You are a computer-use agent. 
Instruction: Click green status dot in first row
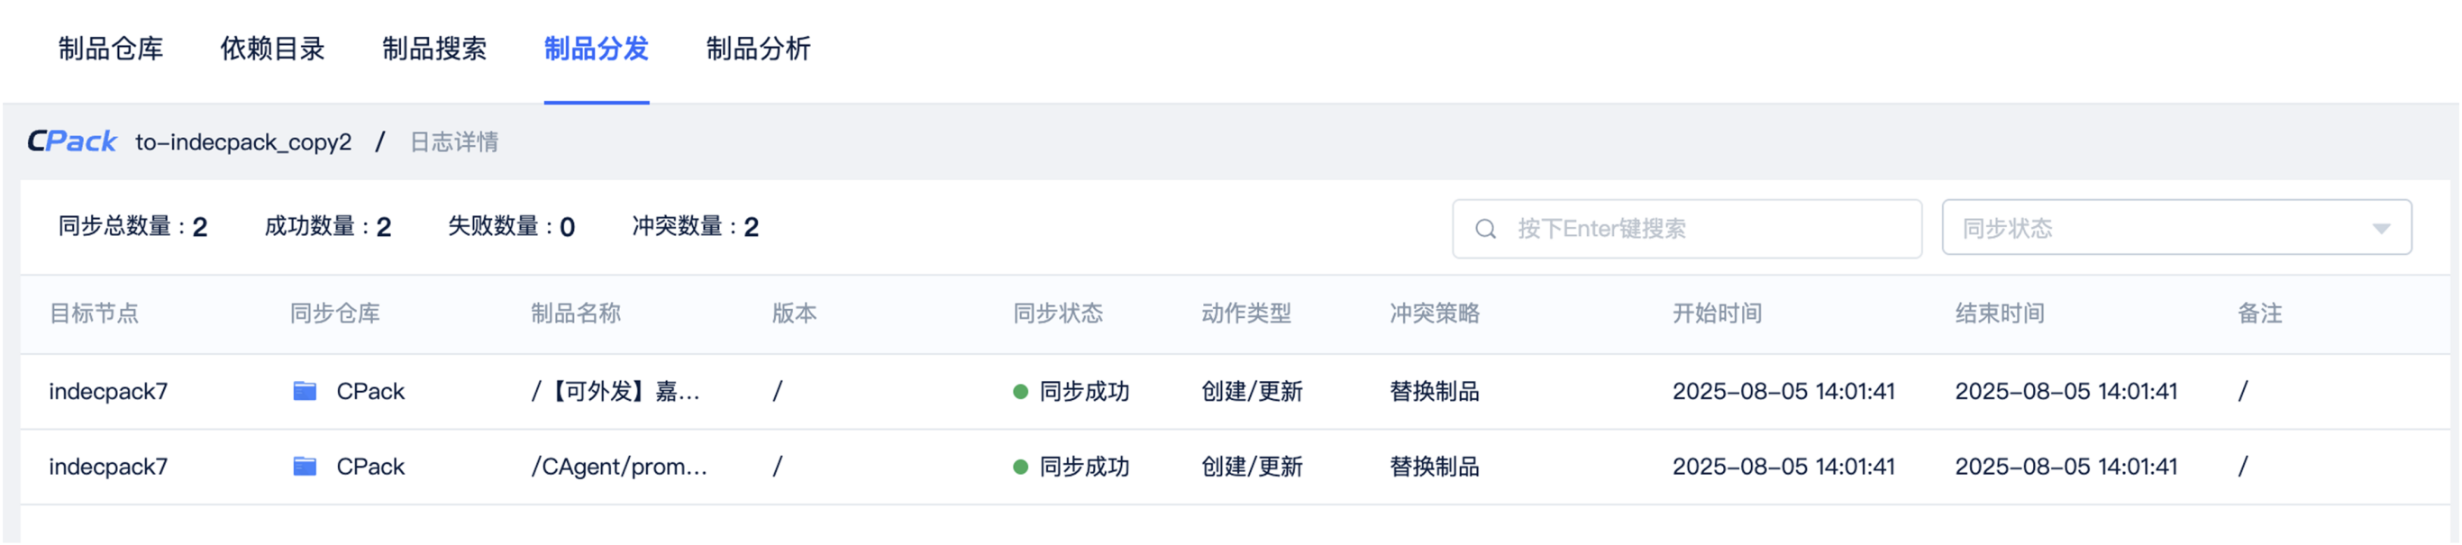[1021, 392]
